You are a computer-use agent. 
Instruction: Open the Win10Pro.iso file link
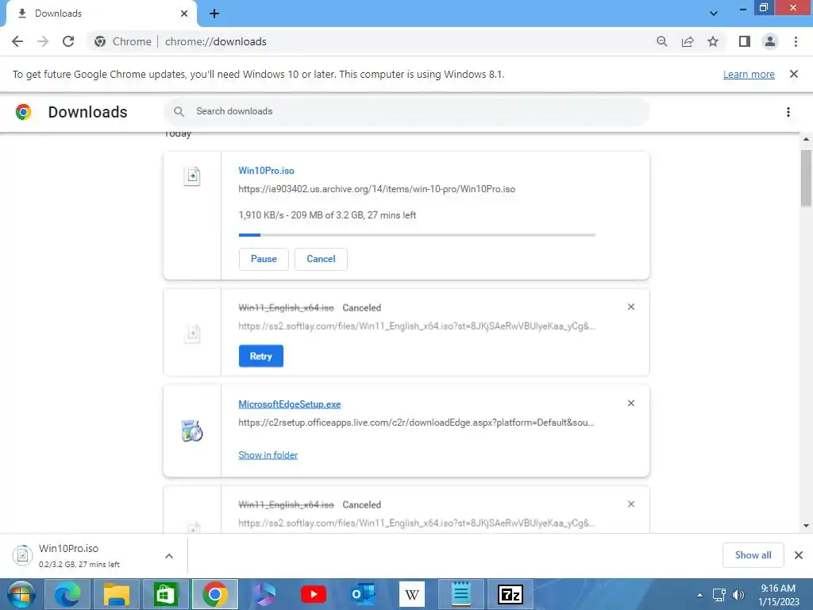(266, 171)
